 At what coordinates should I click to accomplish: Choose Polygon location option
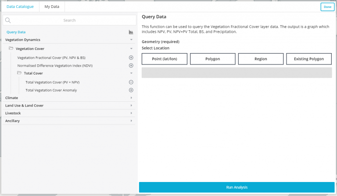point(212,59)
